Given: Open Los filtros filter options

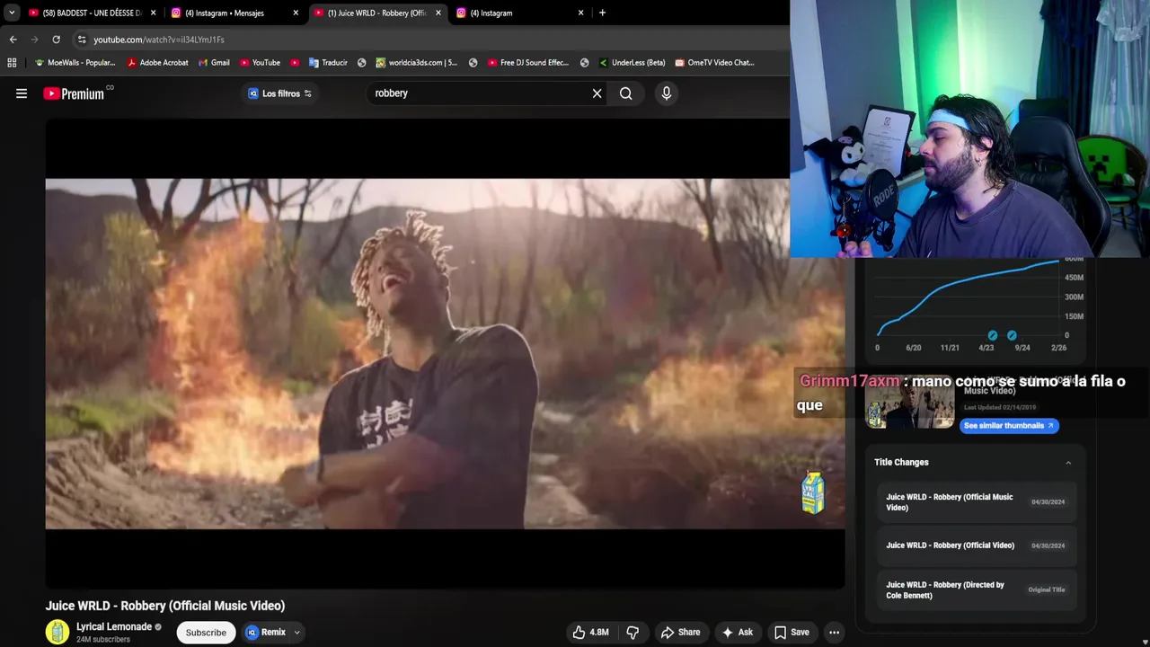Looking at the screenshot, I should pyautogui.click(x=279, y=93).
